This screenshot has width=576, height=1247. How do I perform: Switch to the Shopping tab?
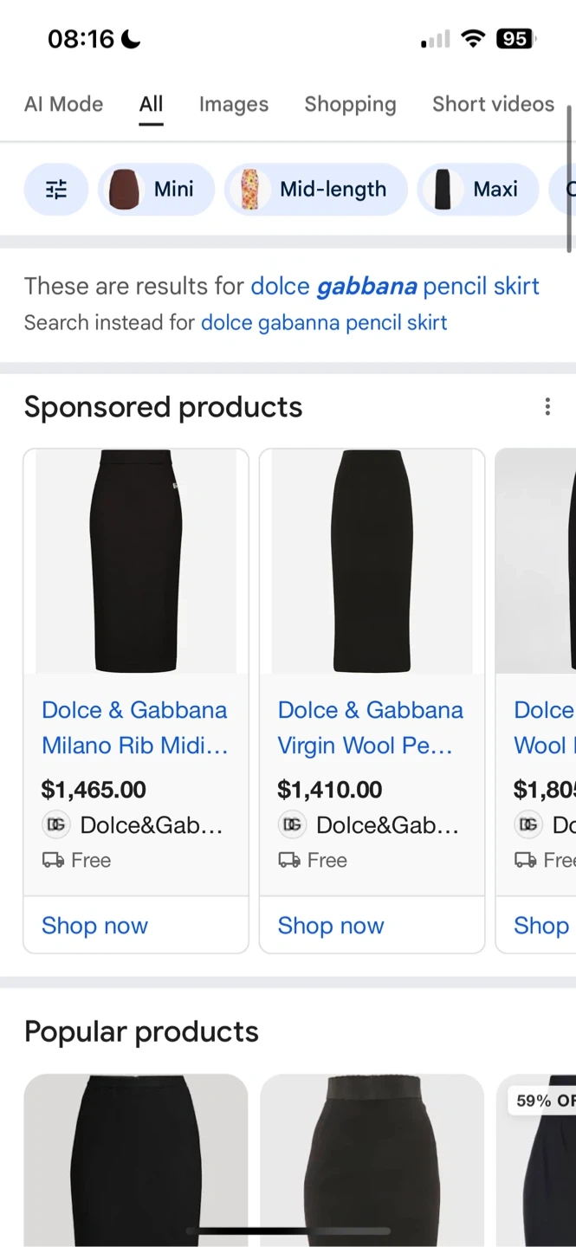click(350, 105)
